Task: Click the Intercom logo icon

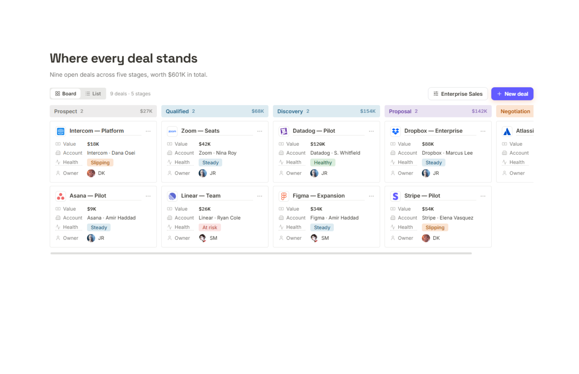Action: [61, 131]
